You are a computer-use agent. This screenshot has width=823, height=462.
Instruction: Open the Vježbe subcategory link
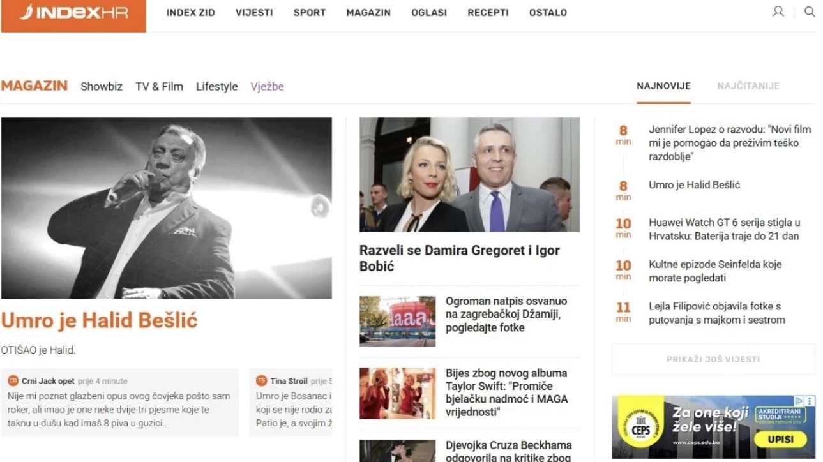pyautogui.click(x=267, y=87)
